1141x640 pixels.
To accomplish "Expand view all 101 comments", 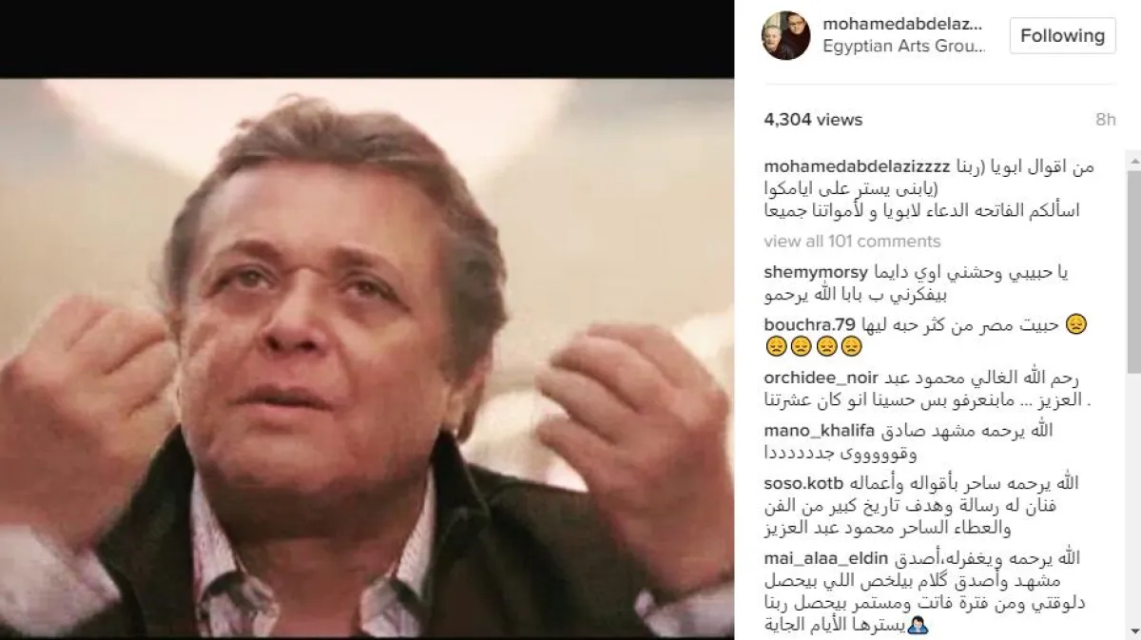I will 852,242.
